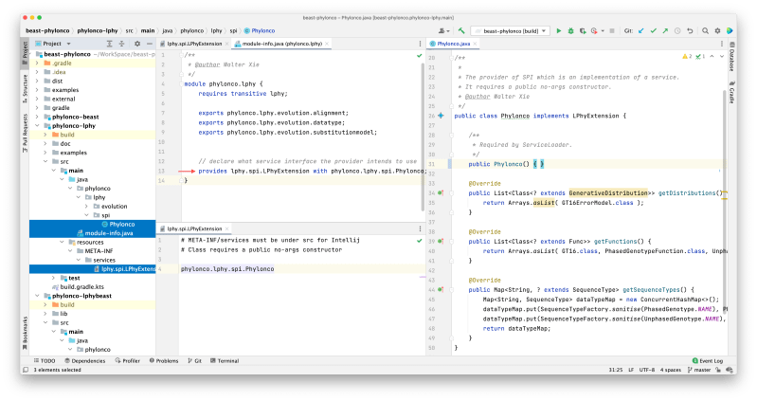Image resolution: width=757 pixels, height=401 pixels.
Task: Open Search Everywhere magnifier icon
Action: click(705, 30)
